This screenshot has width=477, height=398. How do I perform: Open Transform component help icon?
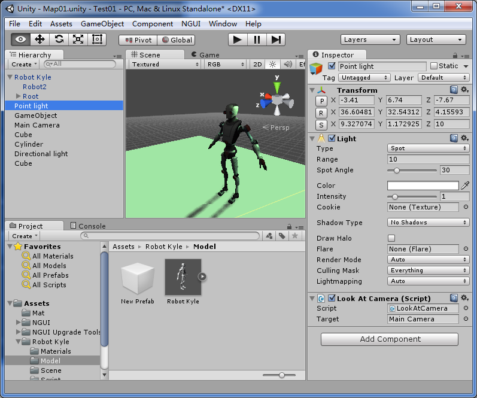point(454,90)
